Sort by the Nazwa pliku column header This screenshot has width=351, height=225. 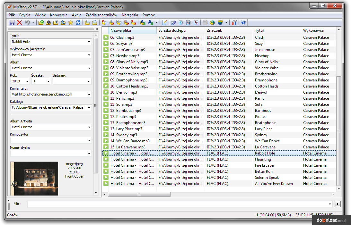pyautogui.click(x=133, y=30)
